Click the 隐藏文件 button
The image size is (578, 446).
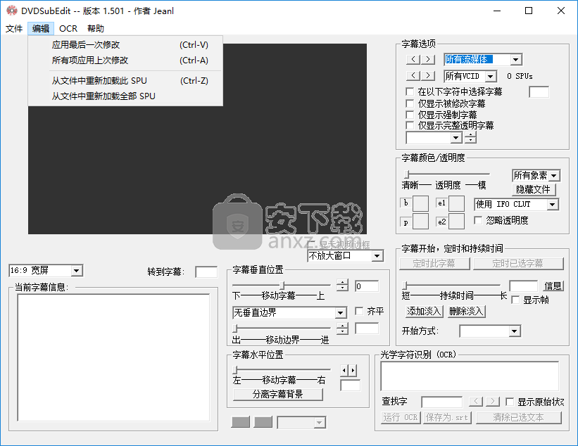[x=533, y=189]
